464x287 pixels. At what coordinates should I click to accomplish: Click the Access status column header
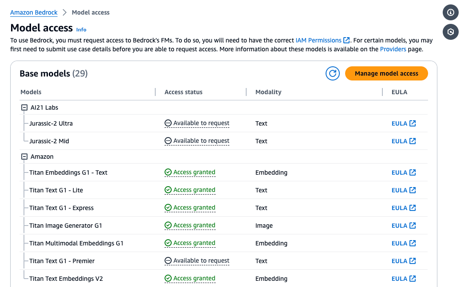click(x=183, y=92)
